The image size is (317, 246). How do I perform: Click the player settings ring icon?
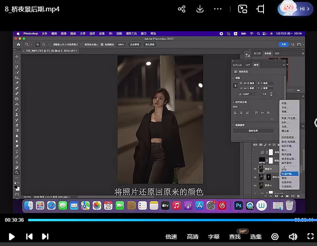(x=275, y=236)
